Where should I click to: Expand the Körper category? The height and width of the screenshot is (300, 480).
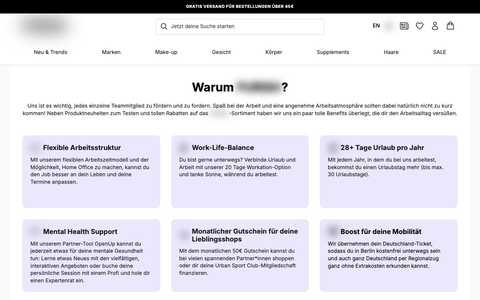(x=274, y=52)
